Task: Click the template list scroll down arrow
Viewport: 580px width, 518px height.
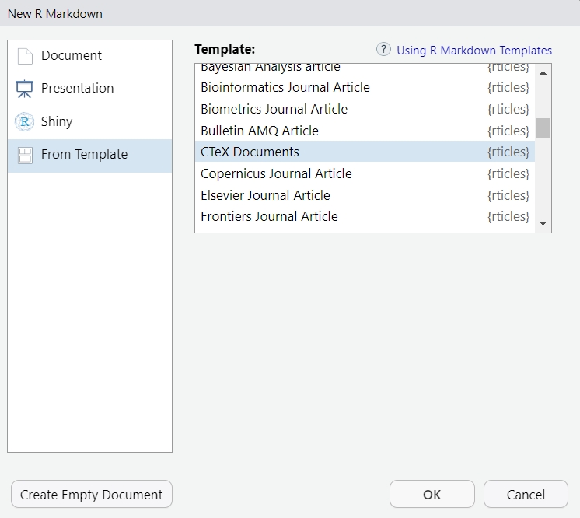Action: (x=543, y=223)
